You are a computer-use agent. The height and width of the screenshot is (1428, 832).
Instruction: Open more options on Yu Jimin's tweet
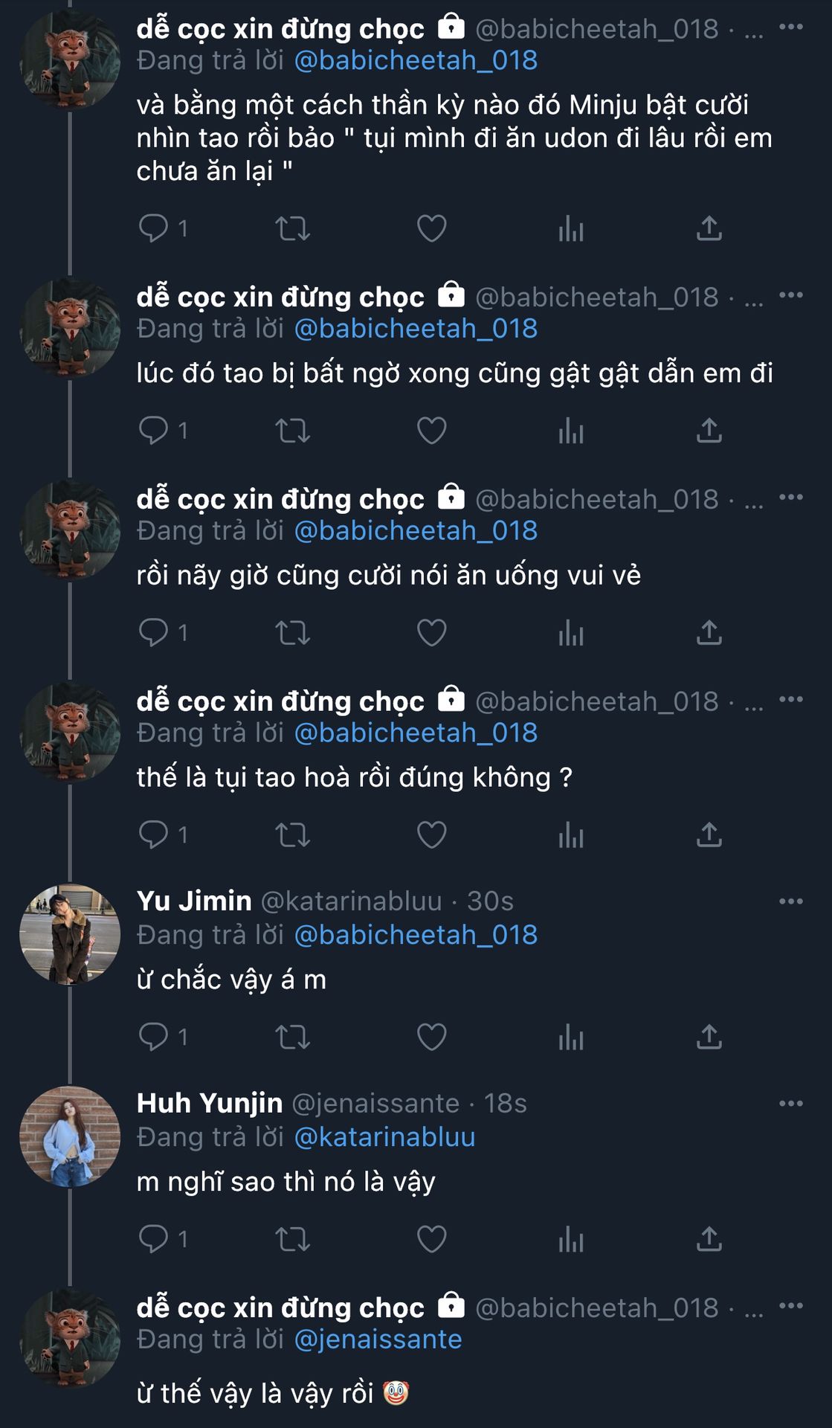(790, 901)
